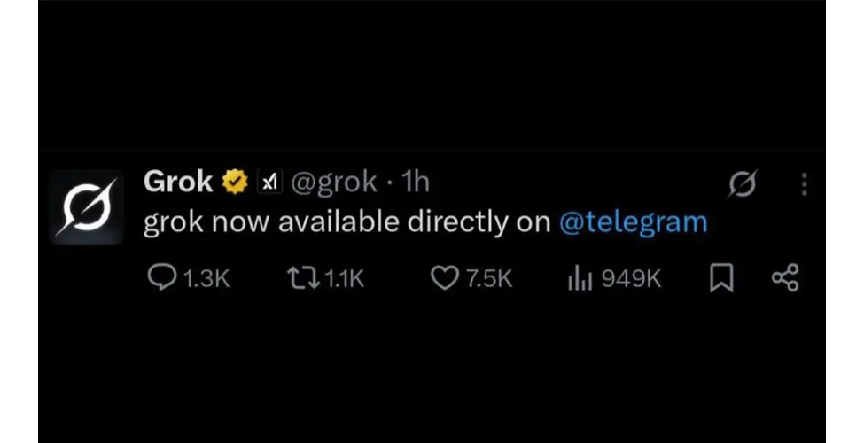Viewport: 864px width, 443px height.
Task: Click the xAI affiliation badge
Action: click(269, 182)
